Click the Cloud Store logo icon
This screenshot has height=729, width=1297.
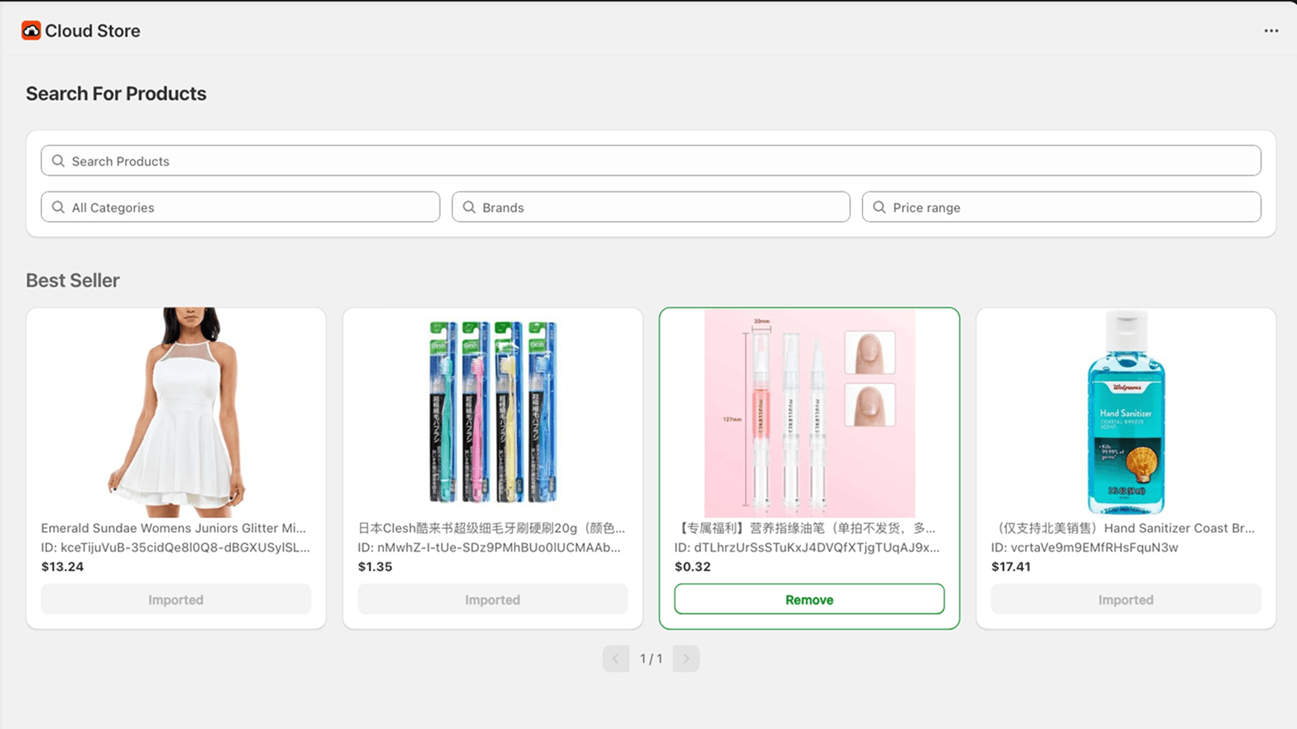click(x=31, y=31)
